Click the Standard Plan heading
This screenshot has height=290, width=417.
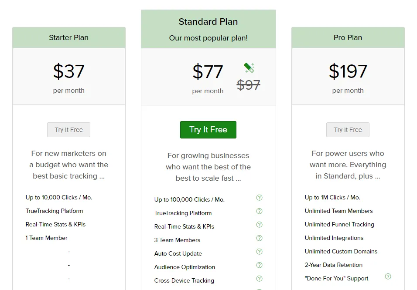click(208, 22)
